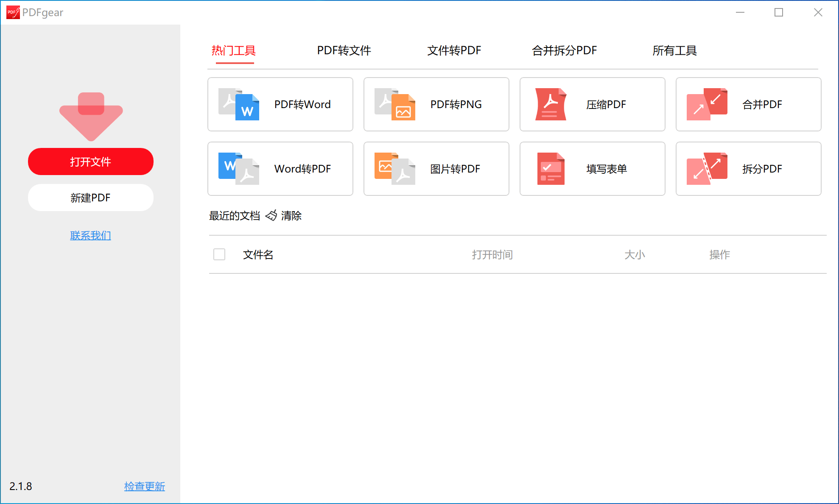The height and width of the screenshot is (504, 839).
Task: Open the 联系我们 link
Action: (x=90, y=235)
